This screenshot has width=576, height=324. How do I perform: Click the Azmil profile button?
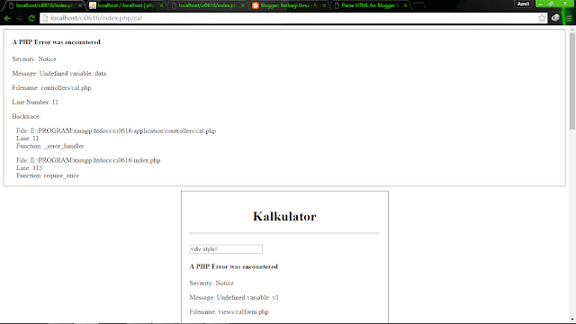(523, 4)
